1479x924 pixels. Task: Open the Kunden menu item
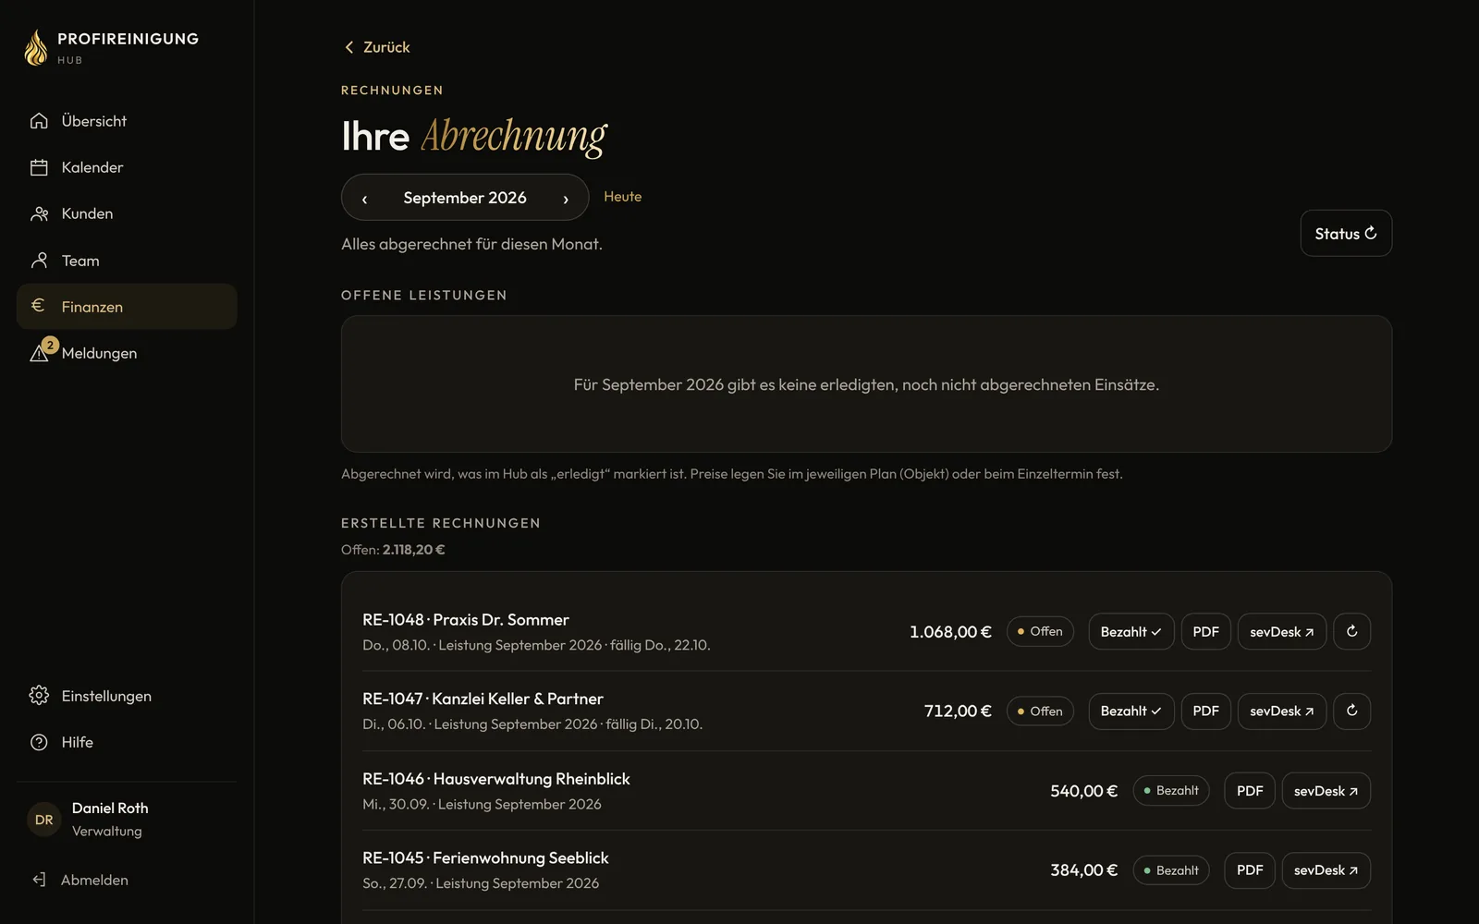[x=127, y=213]
